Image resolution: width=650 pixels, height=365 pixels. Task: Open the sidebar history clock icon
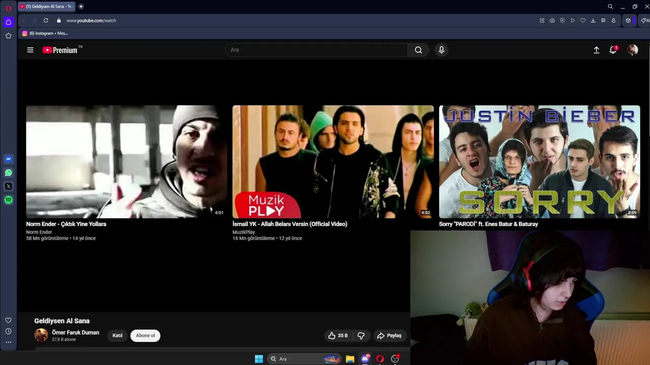click(x=8, y=331)
